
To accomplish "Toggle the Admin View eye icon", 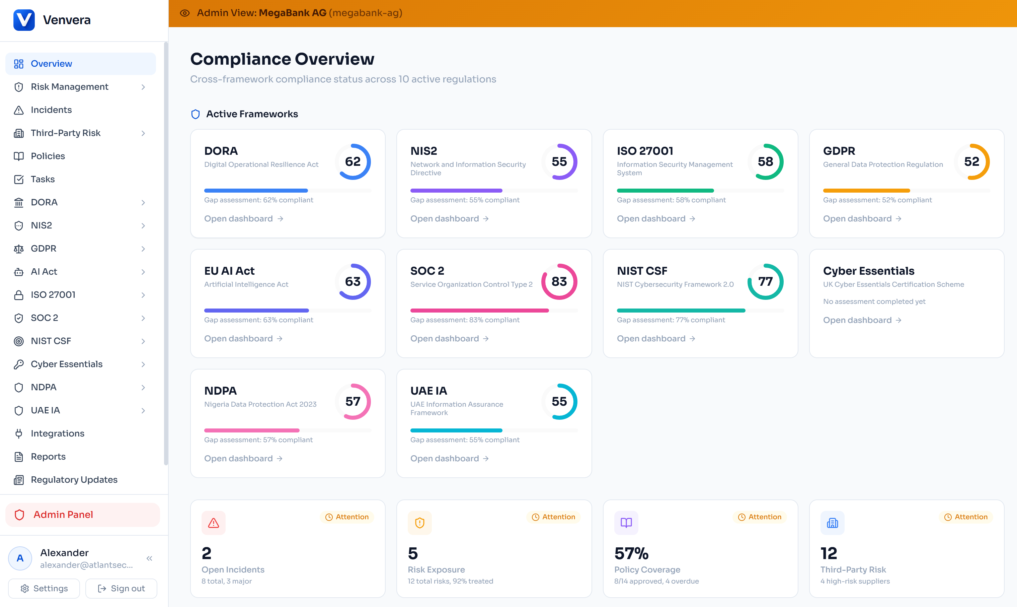I will coord(185,13).
